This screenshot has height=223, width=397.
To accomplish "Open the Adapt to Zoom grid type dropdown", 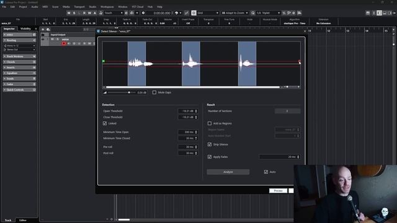I will [x=235, y=13].
